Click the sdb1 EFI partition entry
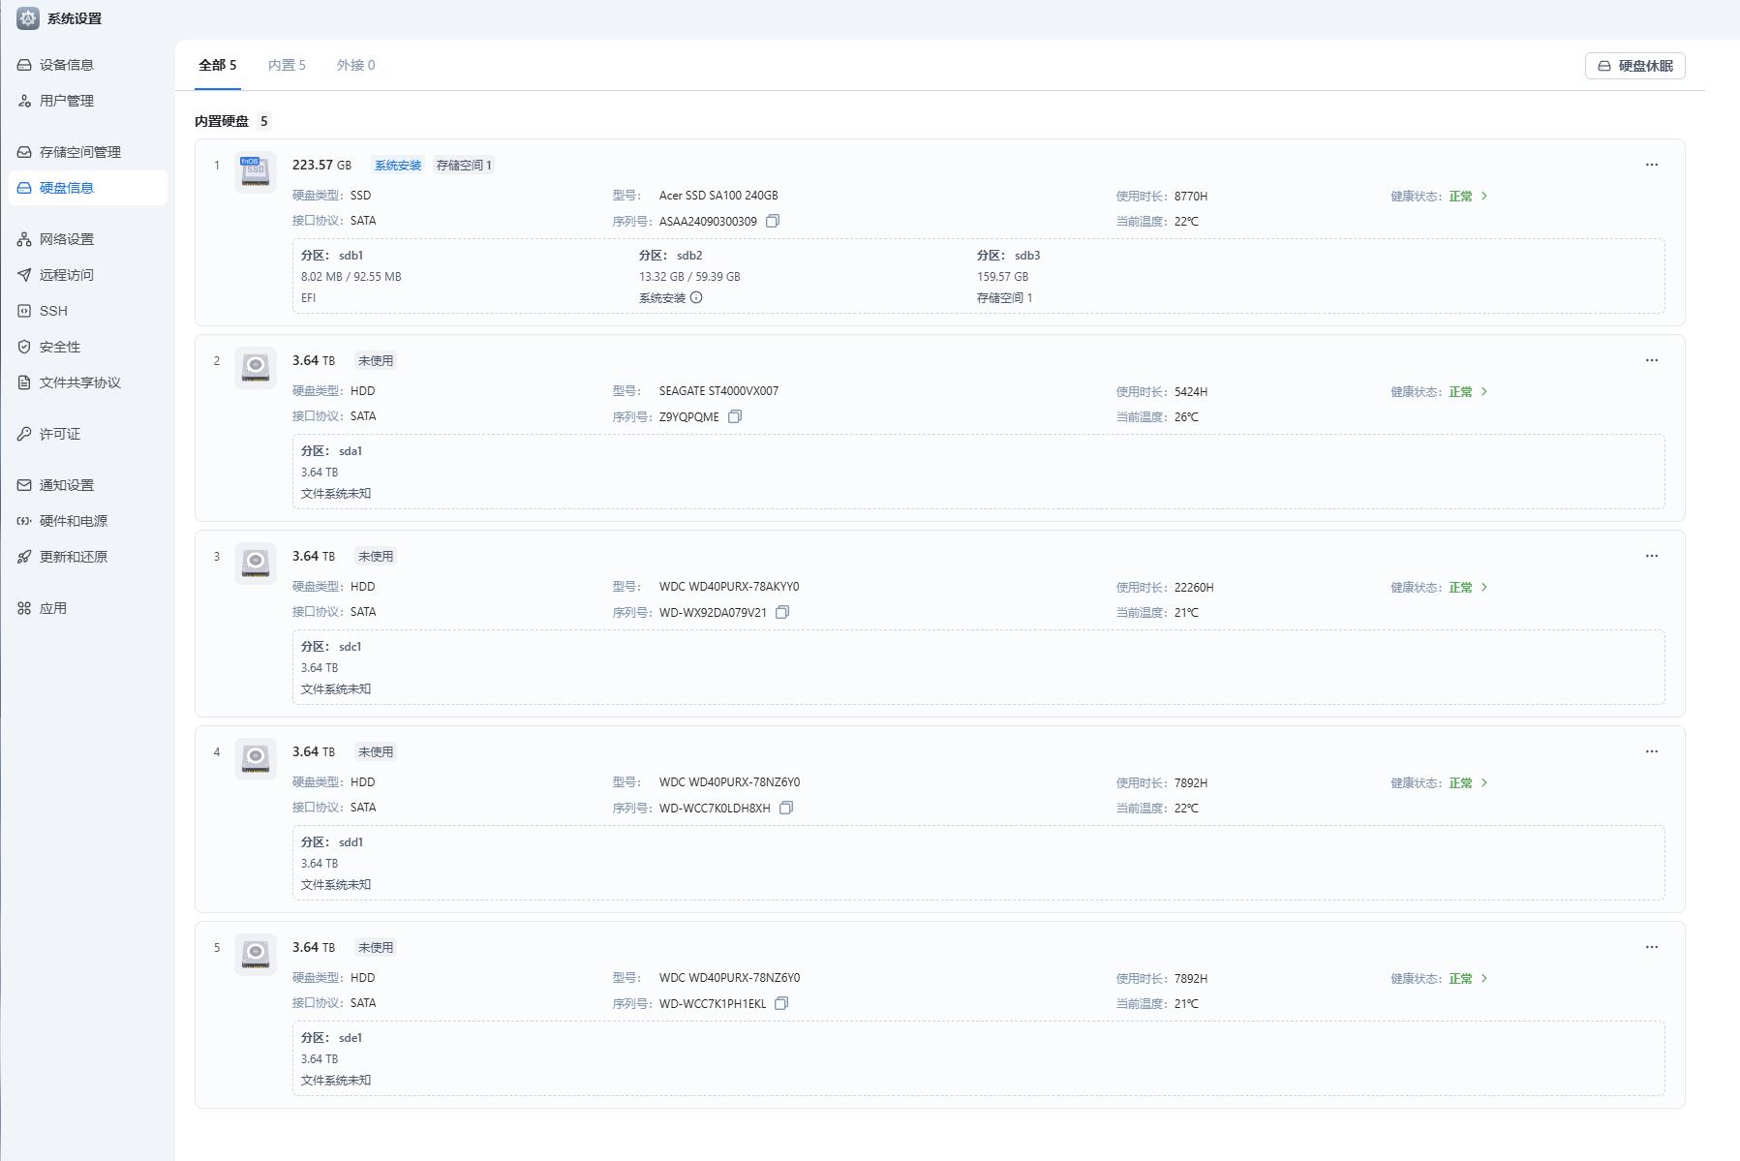This screenshot has width=1740, height=1161. [x=351, y=276]
